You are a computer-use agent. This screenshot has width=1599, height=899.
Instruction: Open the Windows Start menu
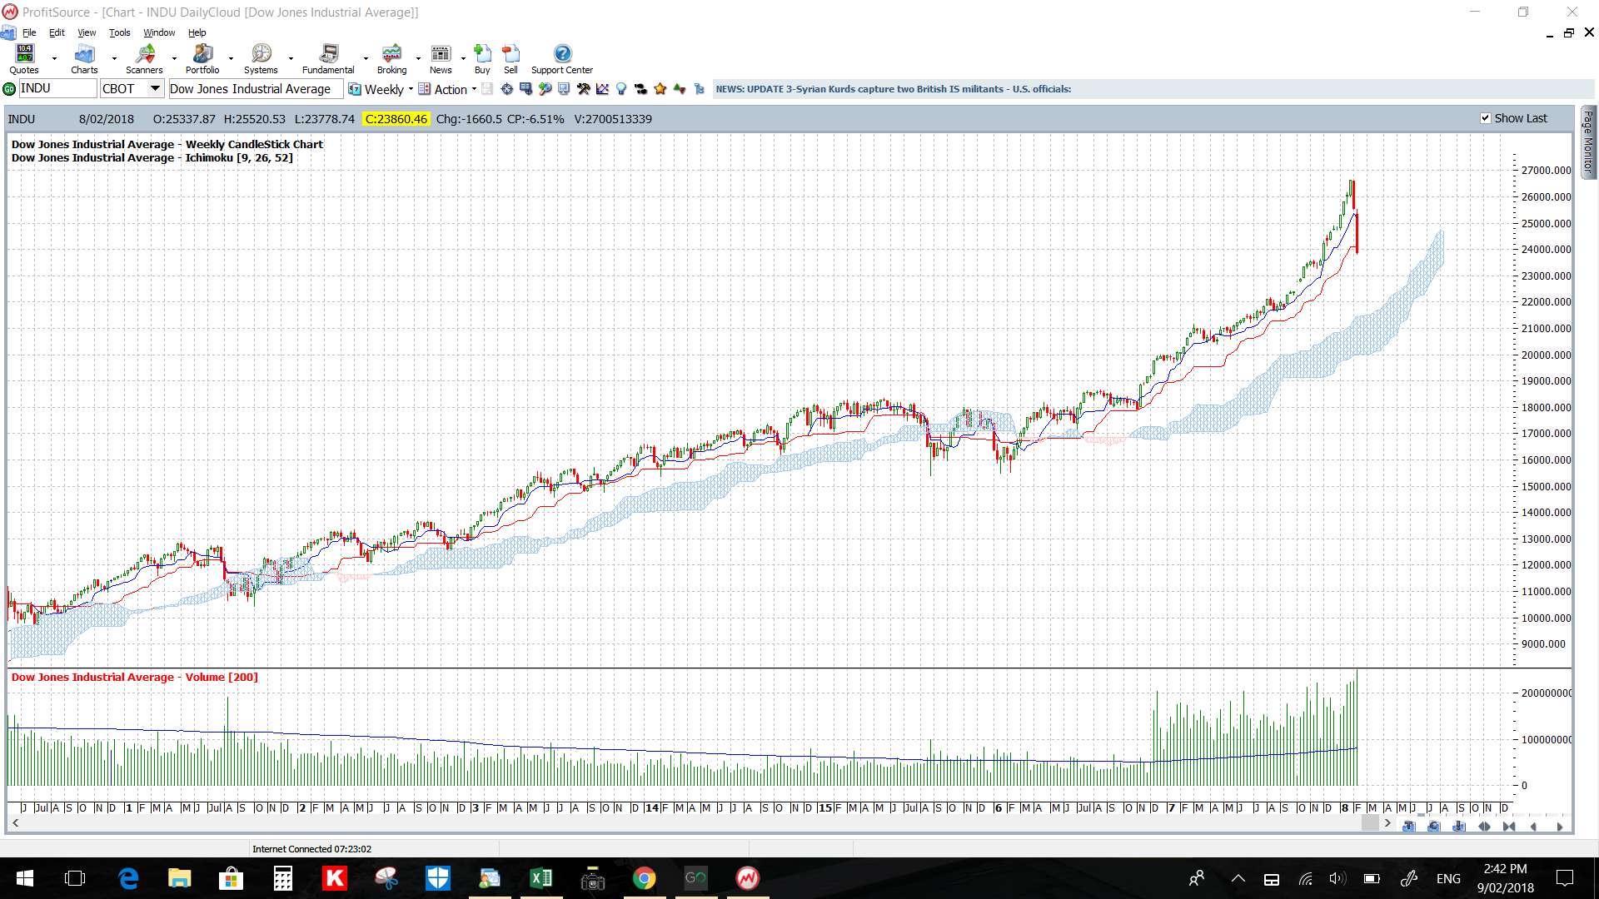click(25, 878)
